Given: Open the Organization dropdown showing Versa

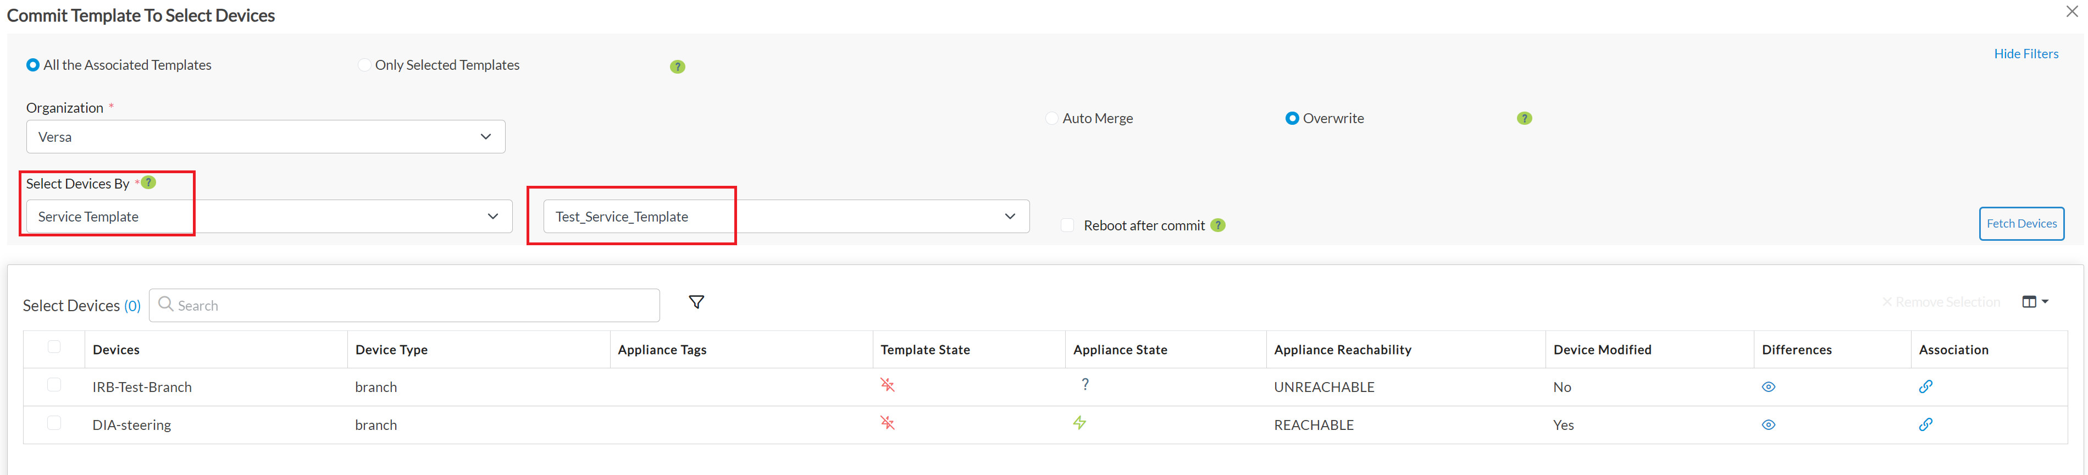Looking at the screenshot, I should (x=266, y=137).
